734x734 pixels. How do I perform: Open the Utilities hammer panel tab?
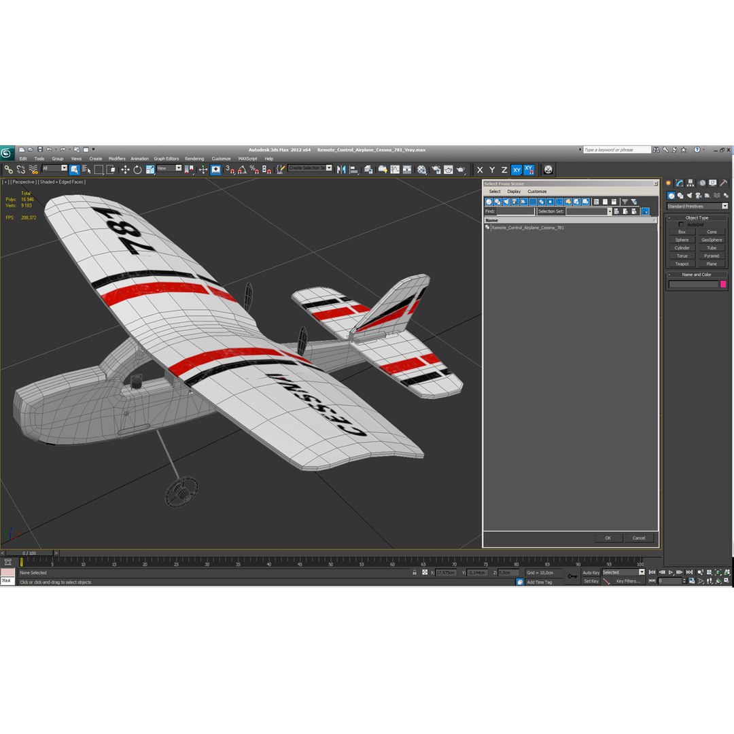724,183
